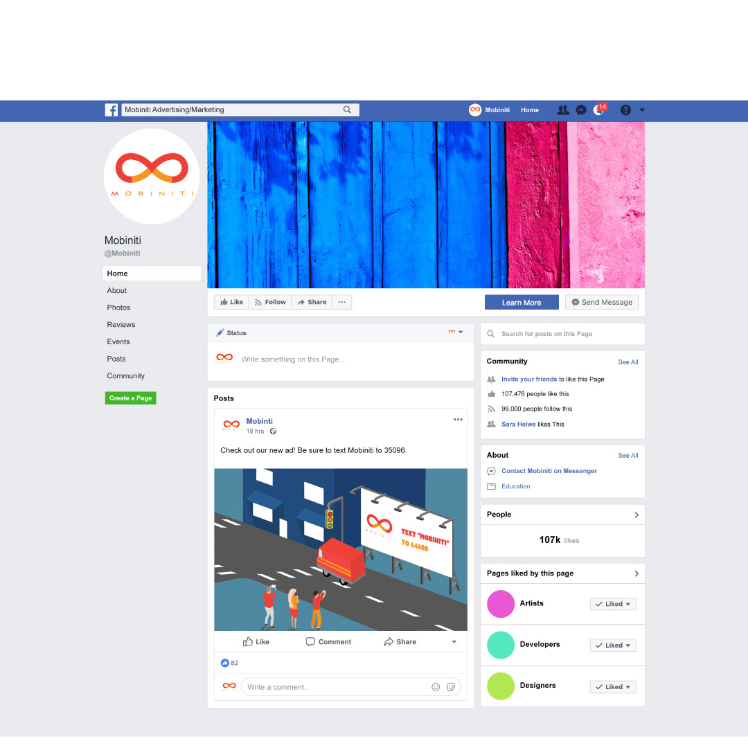Open notifications globe showing 14

click(599, 109)
